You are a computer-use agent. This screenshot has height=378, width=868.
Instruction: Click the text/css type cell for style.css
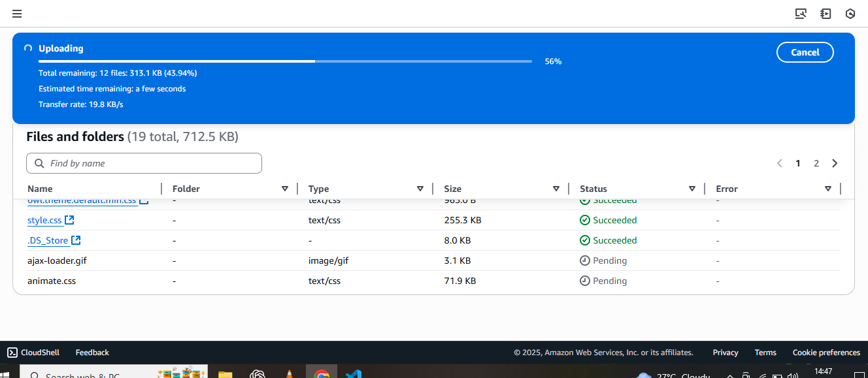click(324, 220)
